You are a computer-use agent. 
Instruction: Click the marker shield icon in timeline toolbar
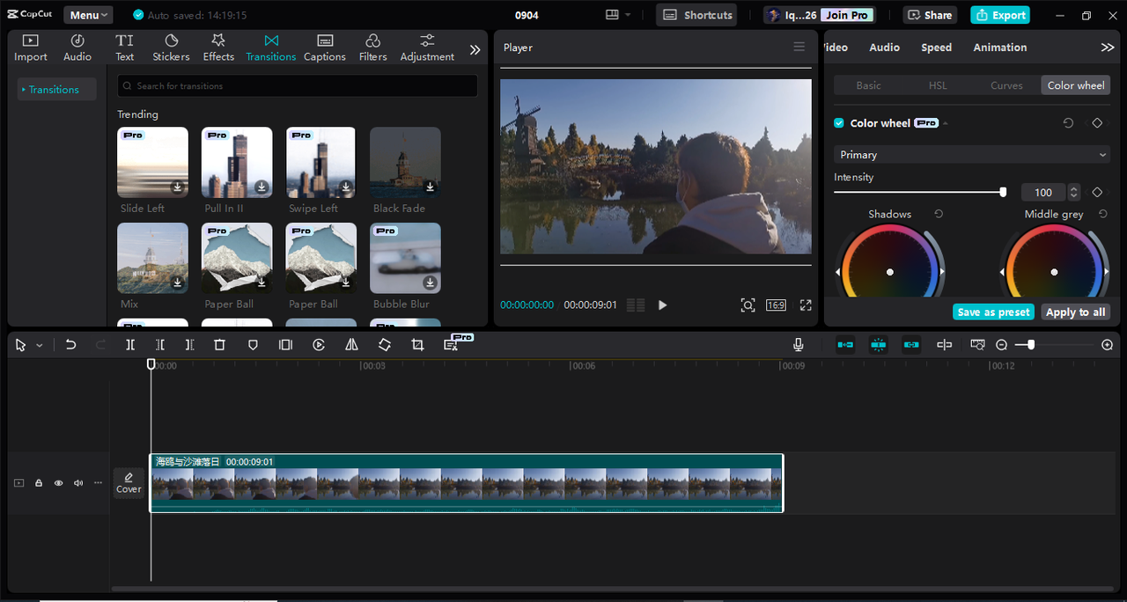(x=253, y=345)
